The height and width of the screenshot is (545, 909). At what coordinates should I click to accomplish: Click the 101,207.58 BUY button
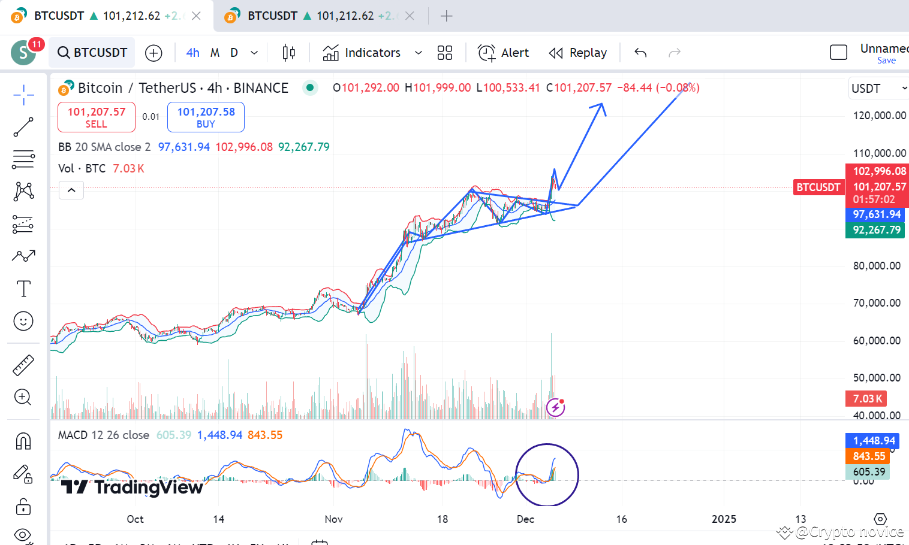(x=206, y=117)
